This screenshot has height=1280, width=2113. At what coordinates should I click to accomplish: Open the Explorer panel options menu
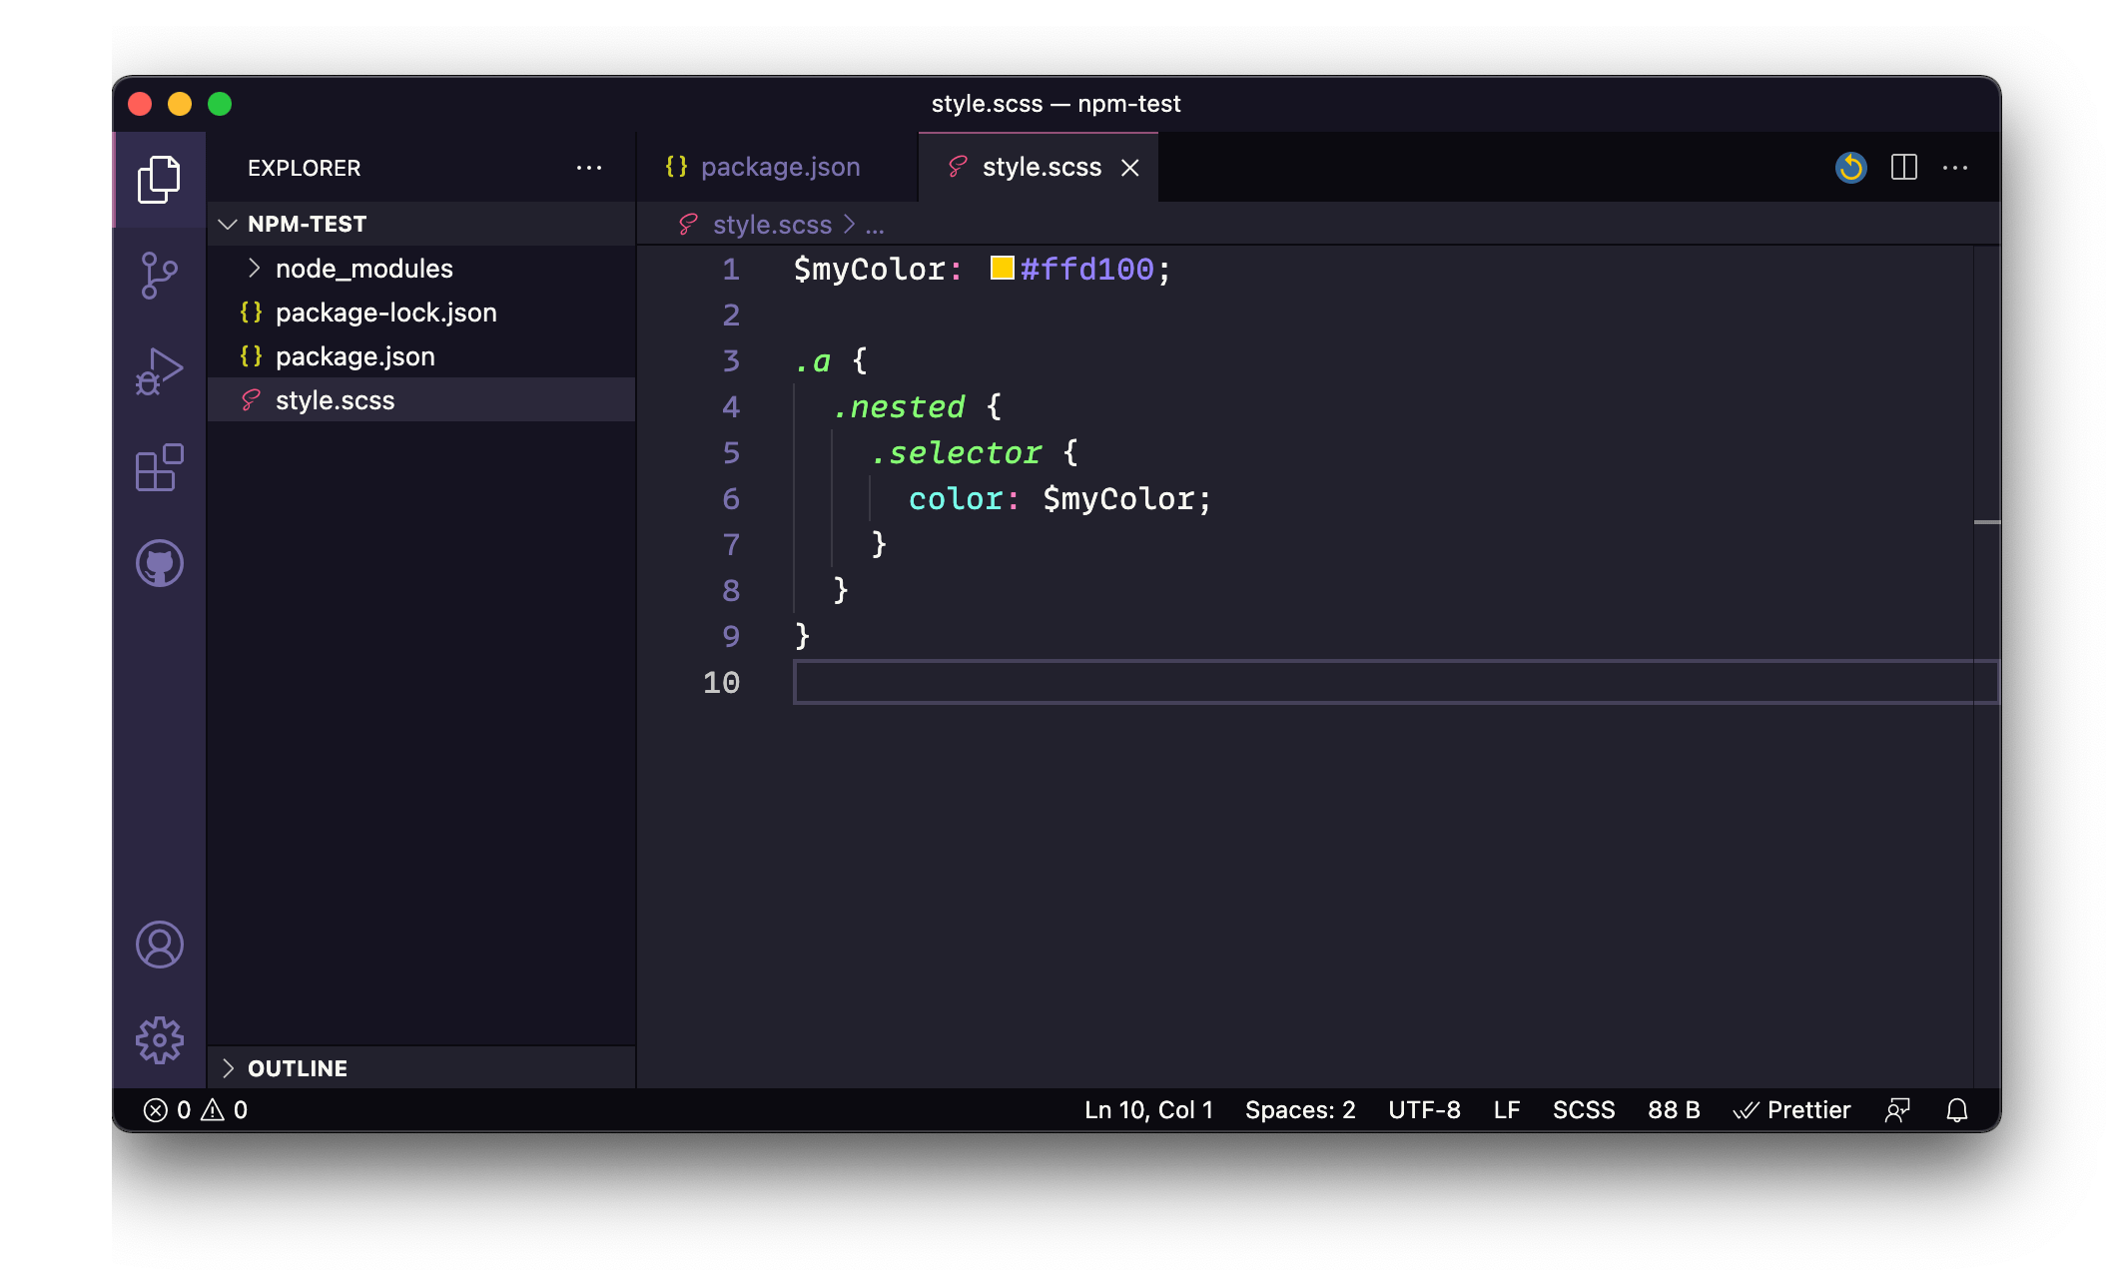[591, 168]
